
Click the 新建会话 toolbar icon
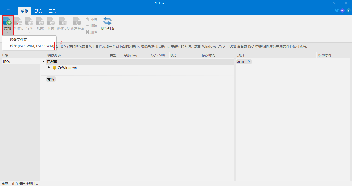click(77, 21)
